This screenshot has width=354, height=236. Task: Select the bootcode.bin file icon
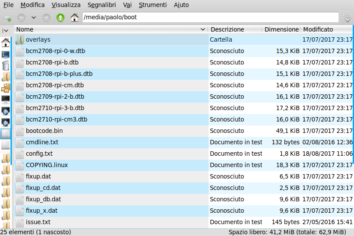[x=20, y=131]
